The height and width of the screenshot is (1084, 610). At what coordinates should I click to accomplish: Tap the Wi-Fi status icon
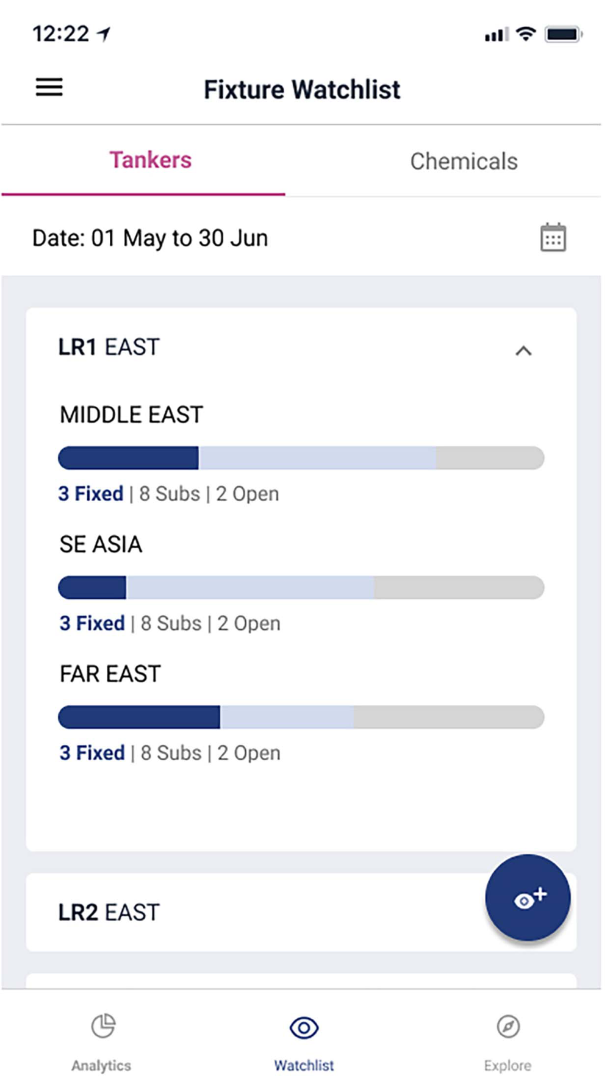[x=525, y=34]
